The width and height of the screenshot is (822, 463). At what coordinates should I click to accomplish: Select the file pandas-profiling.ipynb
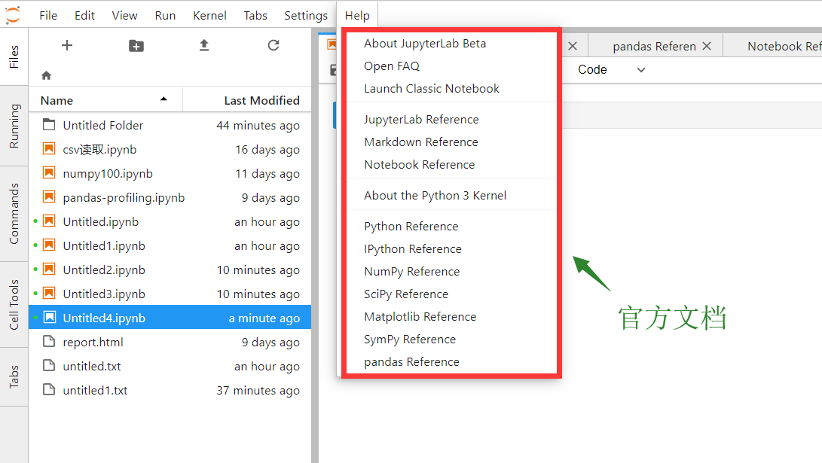pyautogui.click(x=170, y=197)
